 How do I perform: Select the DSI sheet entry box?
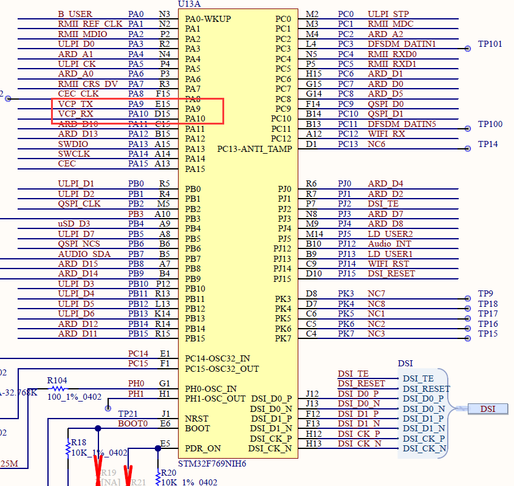pos(488,409)
